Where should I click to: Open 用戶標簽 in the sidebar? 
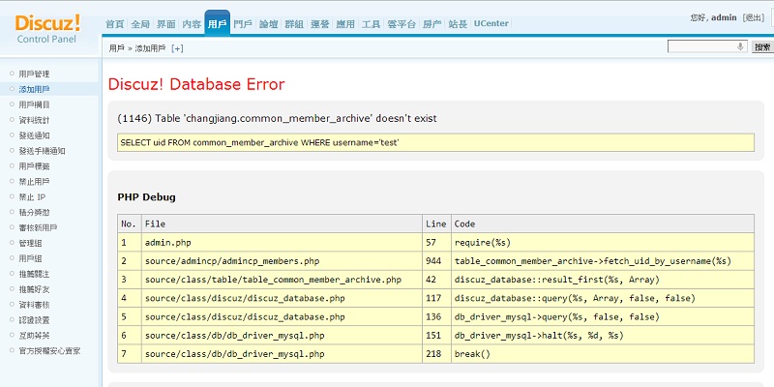coord(34,166)
